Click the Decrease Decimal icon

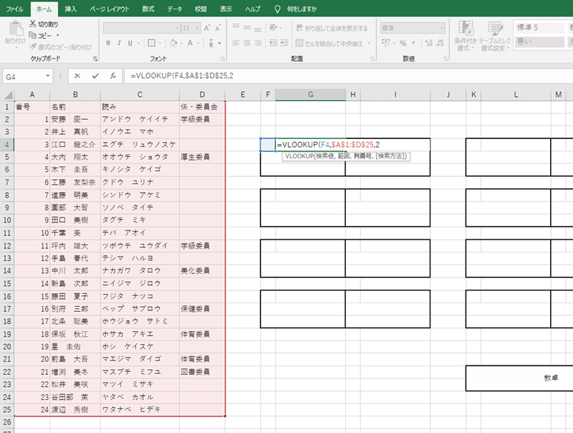pos(440,43)
